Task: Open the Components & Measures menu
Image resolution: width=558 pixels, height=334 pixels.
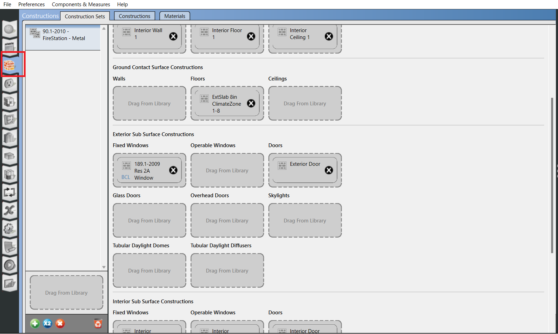Action: coord(81,4)
